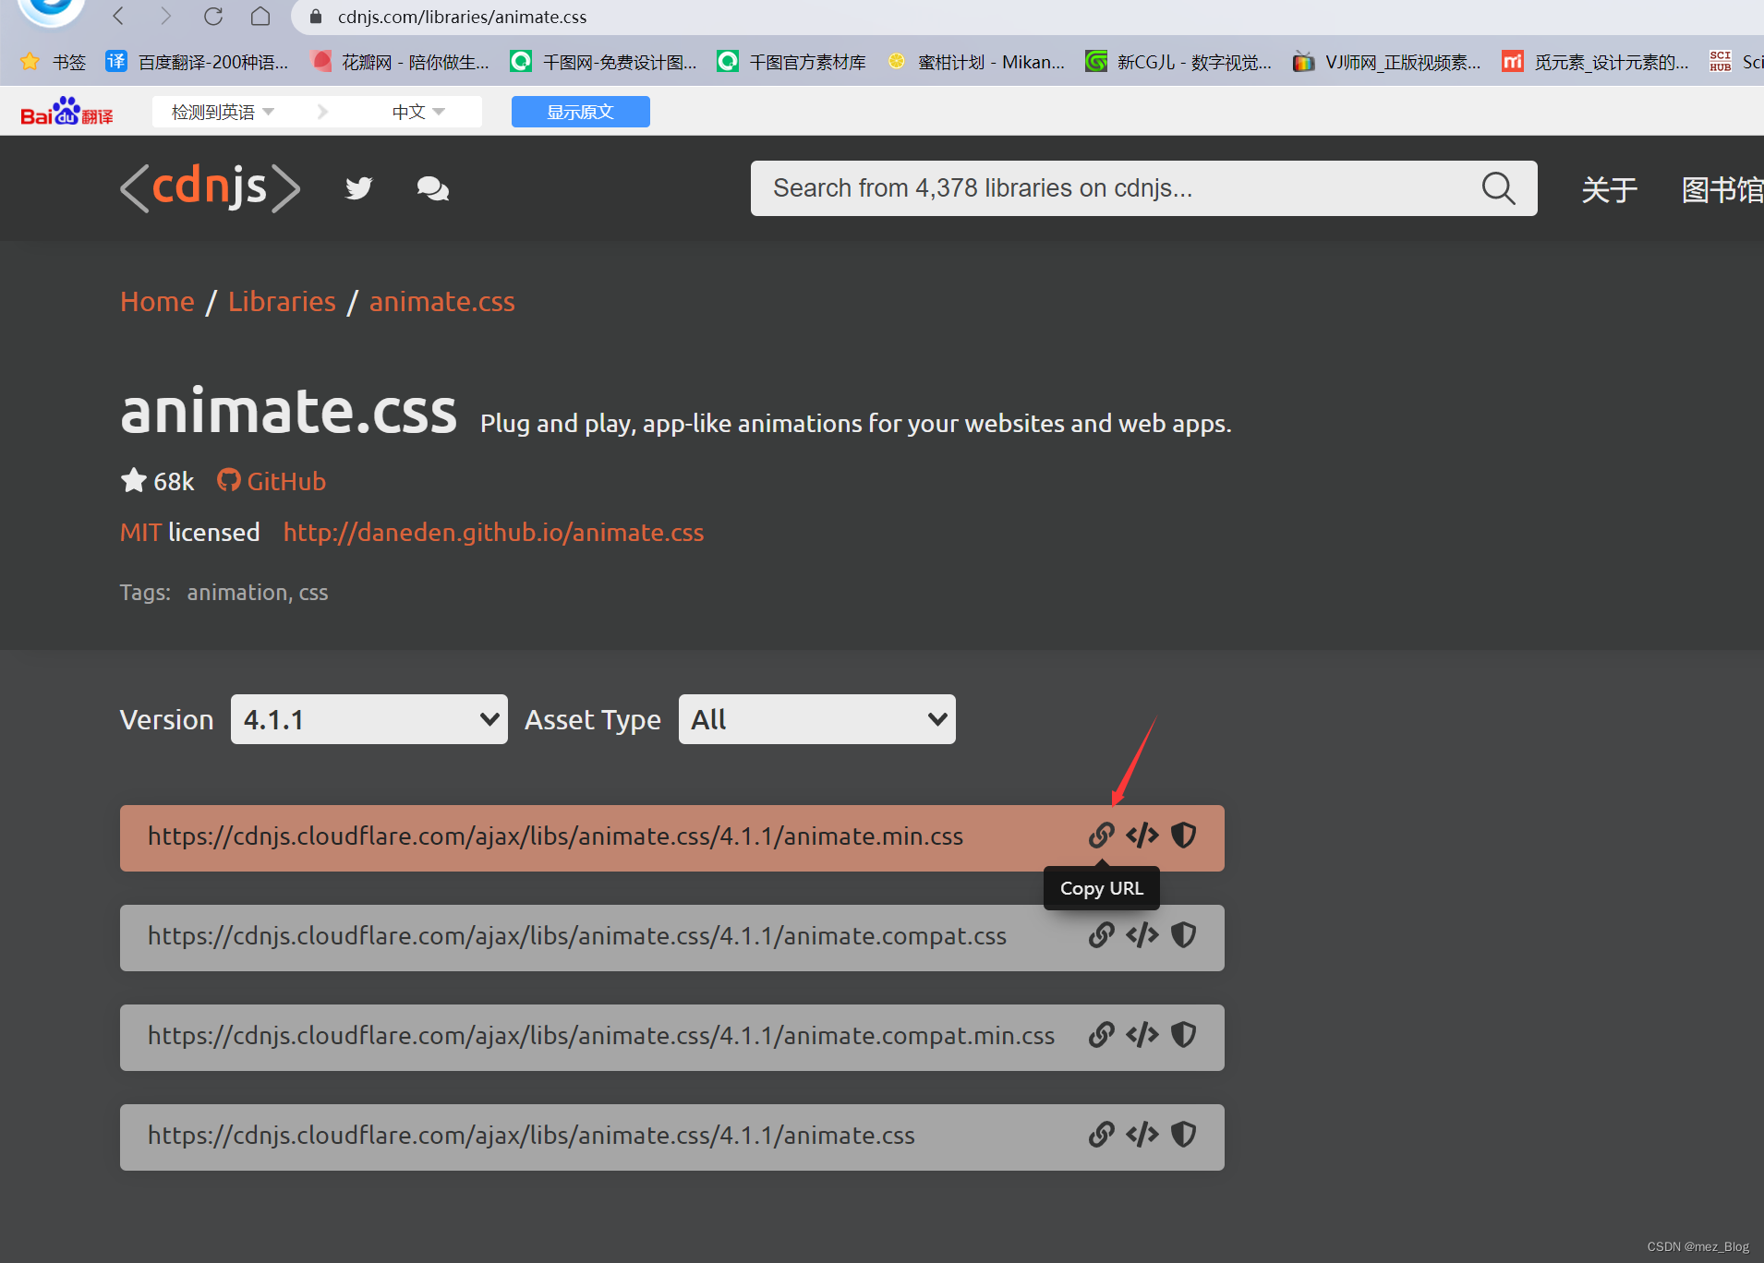This screenshot has height=1263, width=1764.
Task: Click the address bar showing cdnjs.com/libraries/animate.css
Action: pyautogui.click(x=1025, y=17)
